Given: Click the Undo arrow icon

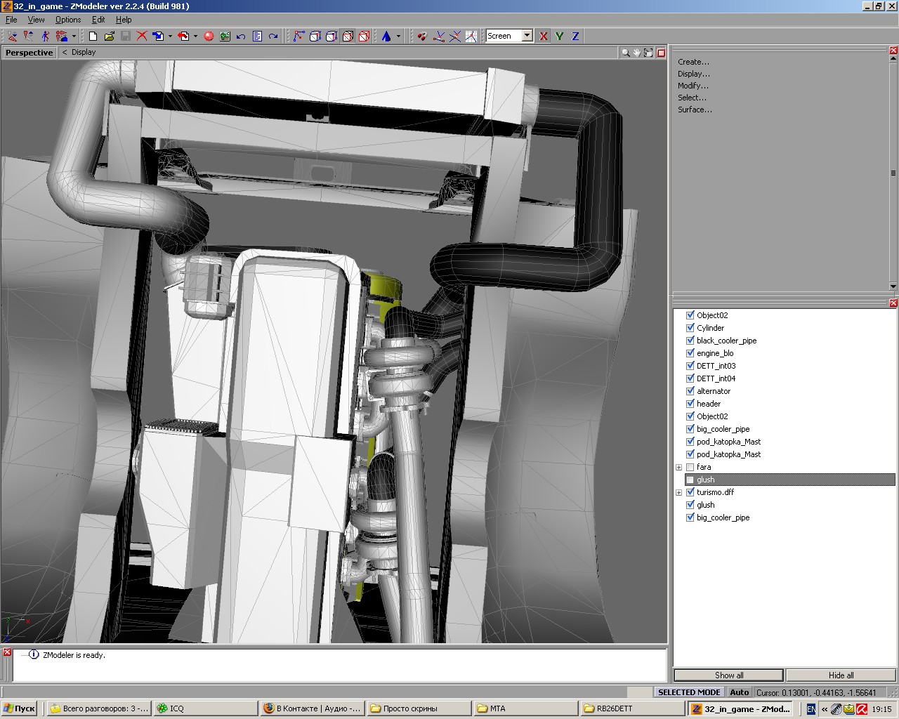Looking at the screenshot, I should click(x=241, y=36).
